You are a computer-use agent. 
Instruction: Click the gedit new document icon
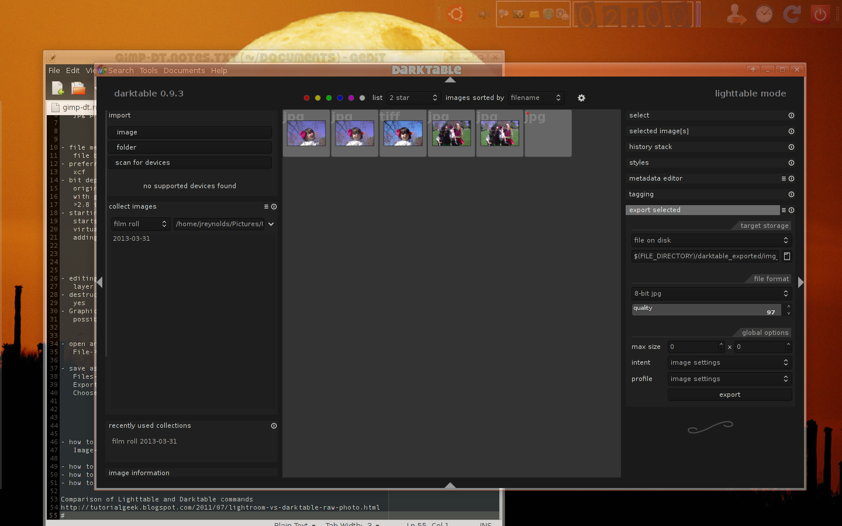click(x=57, y=88)
